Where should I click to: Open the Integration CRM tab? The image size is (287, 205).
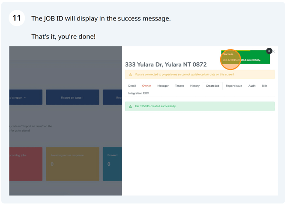pos(139,93)
